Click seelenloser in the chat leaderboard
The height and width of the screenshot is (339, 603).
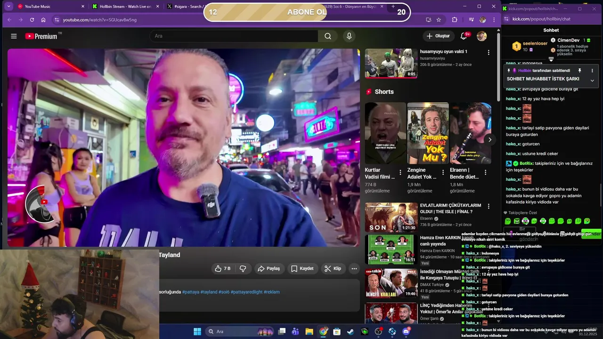(x=535, y=43)
